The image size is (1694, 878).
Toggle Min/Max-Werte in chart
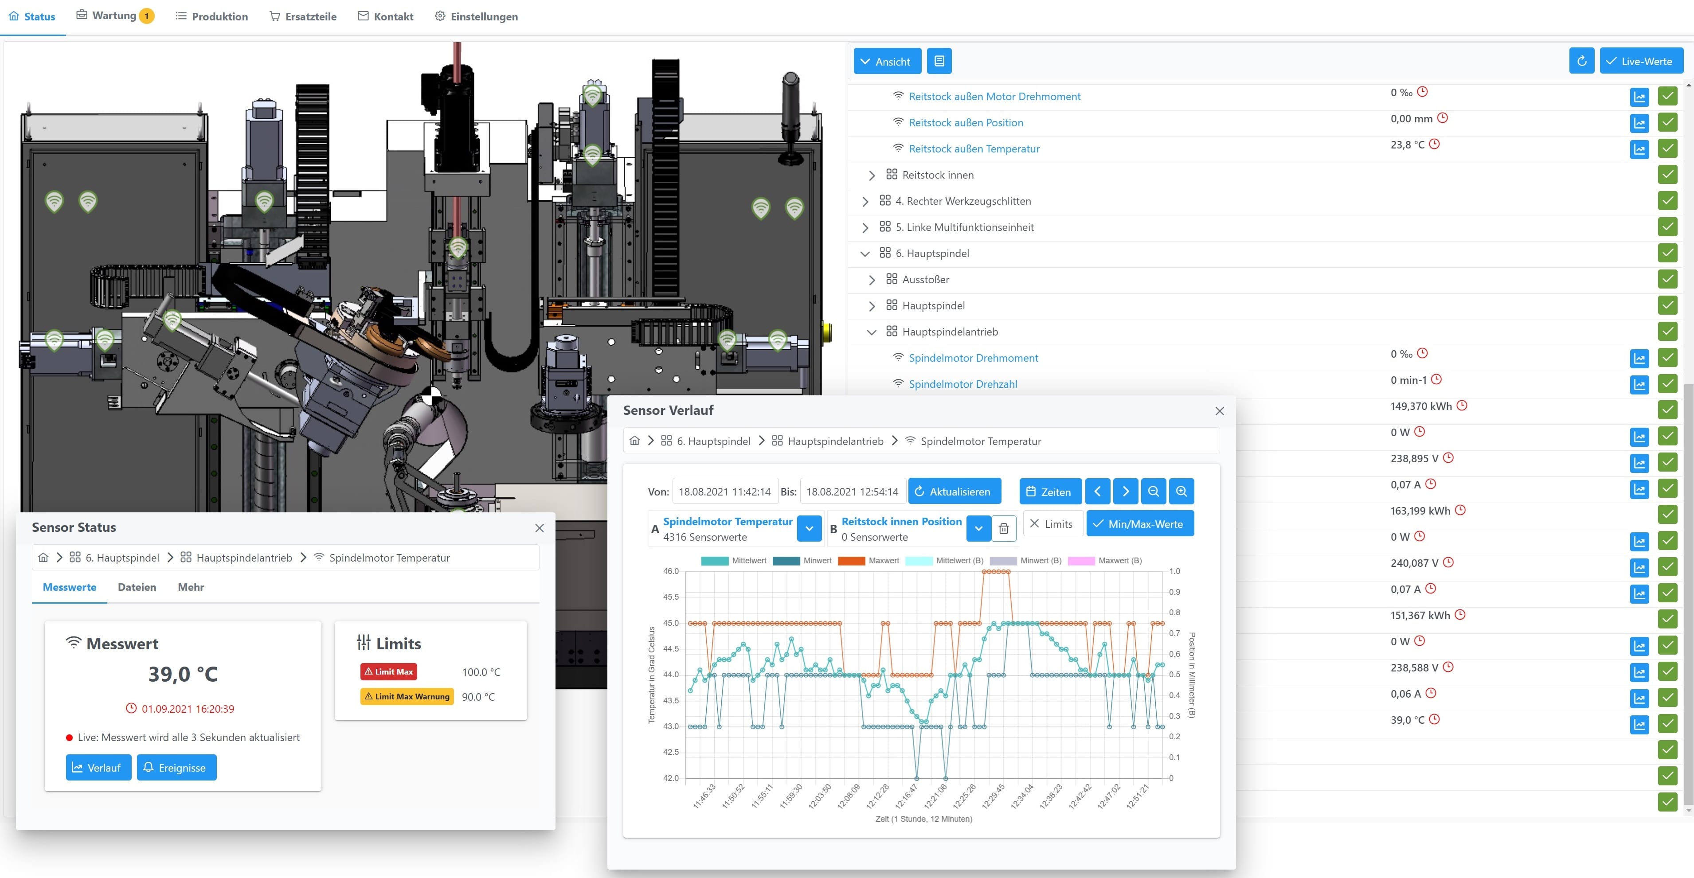click(x=1140, y=524)
